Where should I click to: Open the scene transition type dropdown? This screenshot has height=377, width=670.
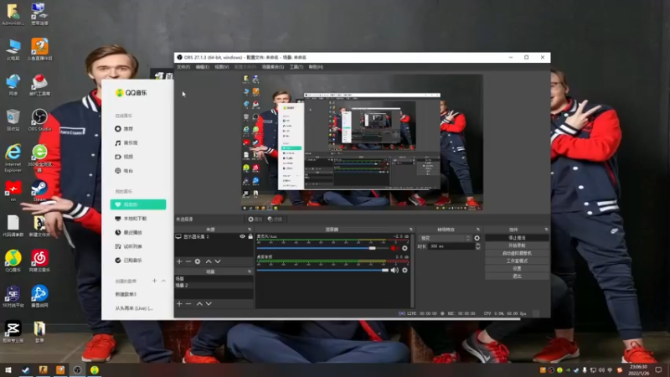(446, 238)
